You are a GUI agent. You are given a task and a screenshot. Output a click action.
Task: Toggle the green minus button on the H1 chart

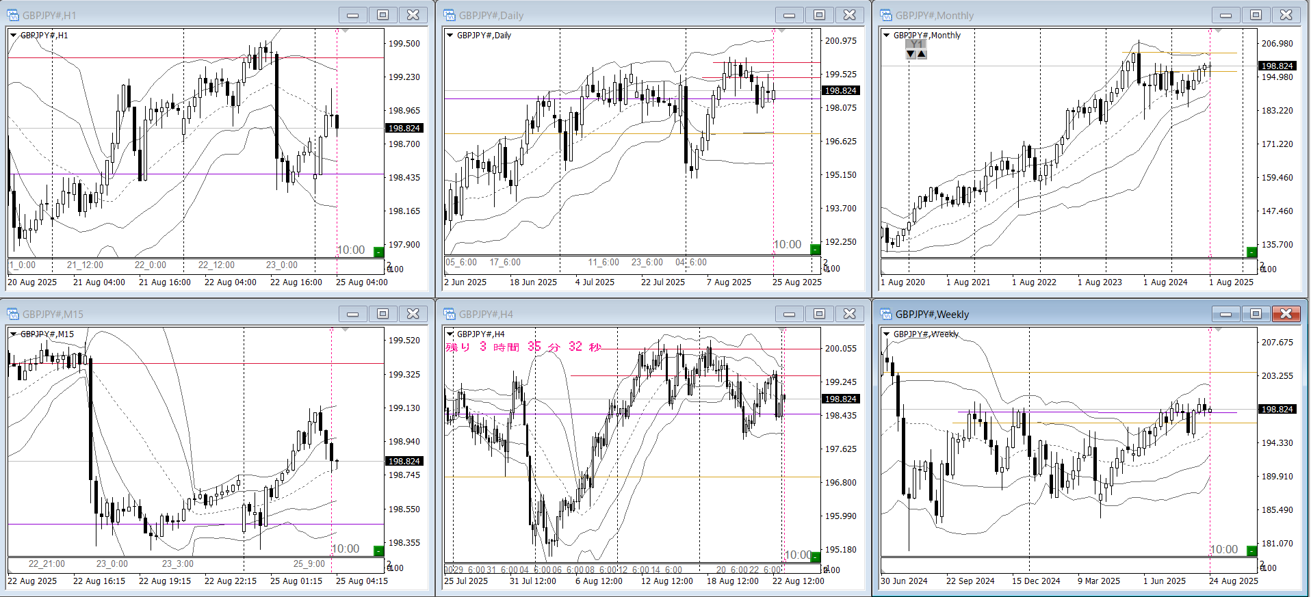pos(378,252)
